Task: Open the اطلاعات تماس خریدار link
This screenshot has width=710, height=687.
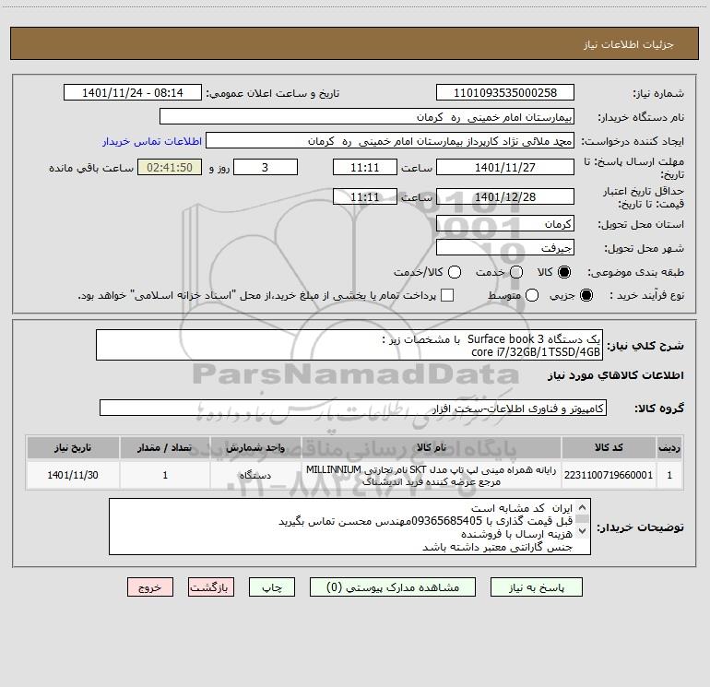Action: point(152,141)
